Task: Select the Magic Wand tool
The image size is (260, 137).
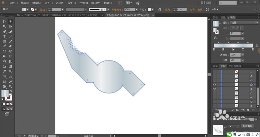Action: pyautogui.click(x=4, y=26)
